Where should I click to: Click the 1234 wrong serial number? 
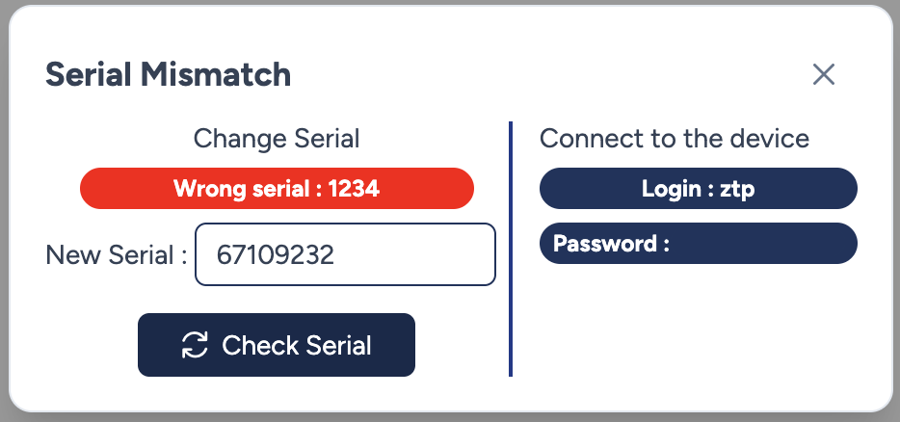pos(354,189)
